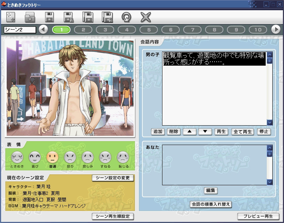The height and width of the screenshot is (223, 284).
Task: Select the 怒り expression face
Action: pos(70,157)
